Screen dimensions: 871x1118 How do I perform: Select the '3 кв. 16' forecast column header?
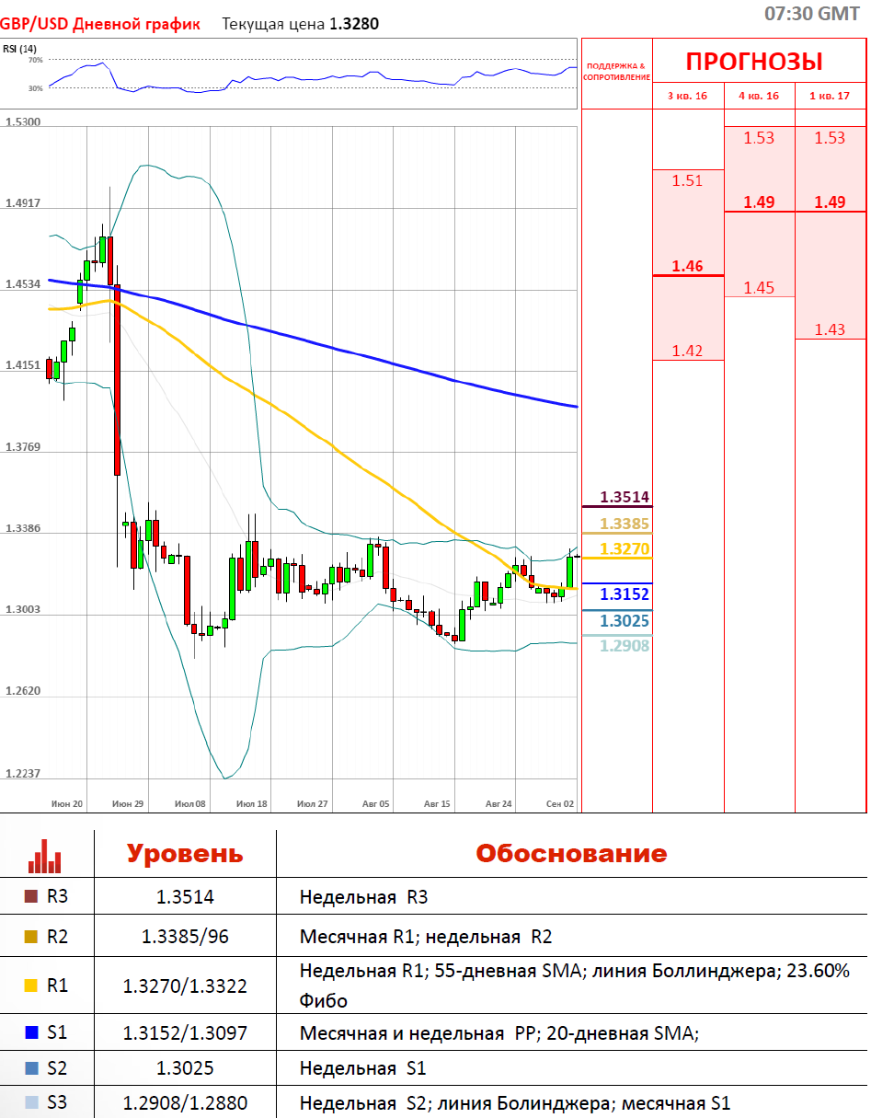(x=688, y=96)
